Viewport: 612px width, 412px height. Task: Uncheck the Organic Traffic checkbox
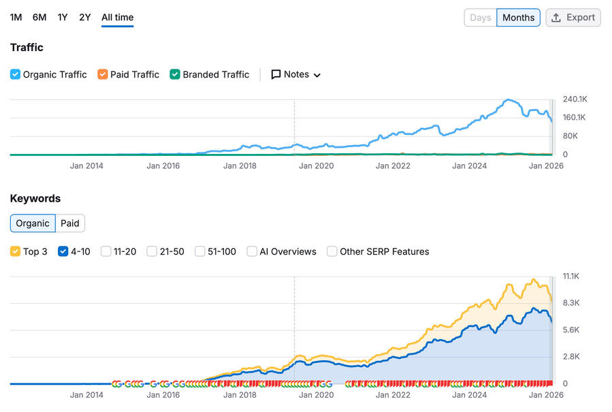[15, 75]
